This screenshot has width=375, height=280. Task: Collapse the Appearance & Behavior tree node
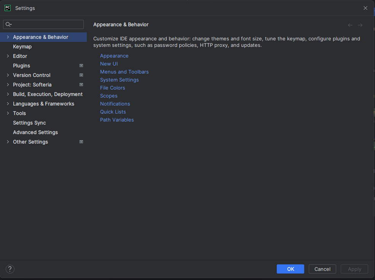coord(8,37)
